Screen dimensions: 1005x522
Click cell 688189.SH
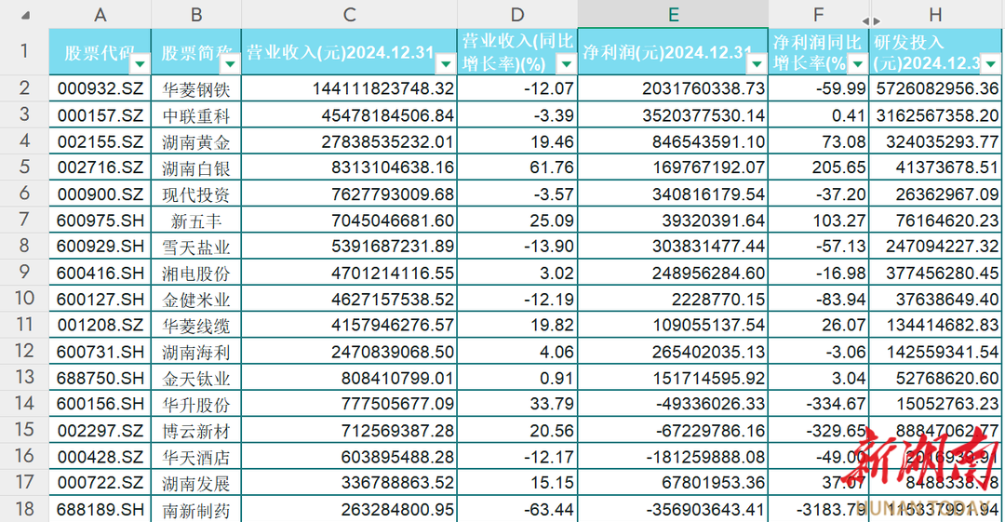[x=100, y=509]
